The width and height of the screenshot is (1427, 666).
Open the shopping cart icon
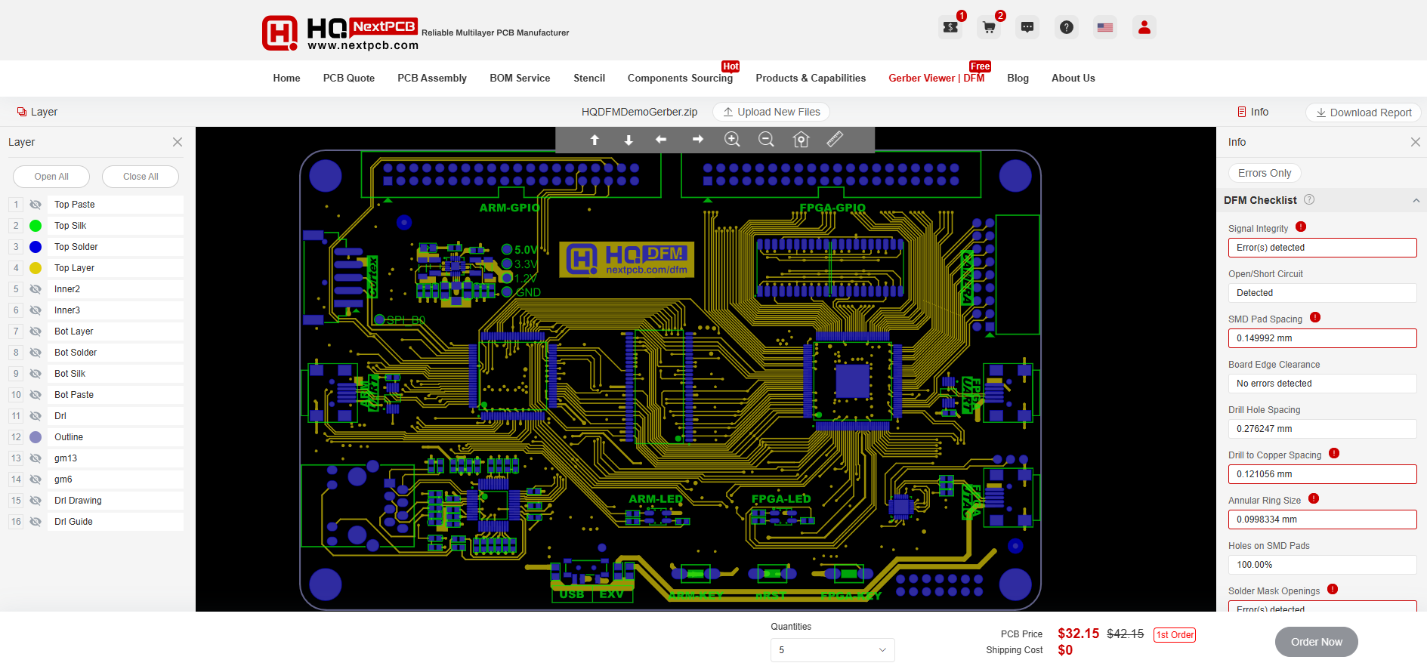tap(988, 28)
